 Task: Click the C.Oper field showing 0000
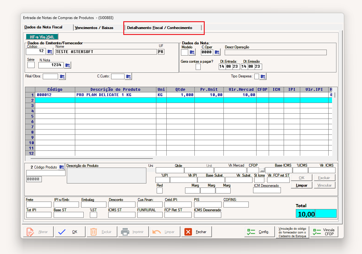207,52
